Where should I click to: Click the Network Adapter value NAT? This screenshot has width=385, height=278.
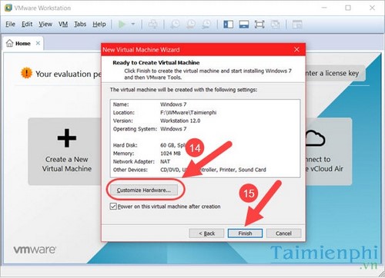click(x=165, y=161)
